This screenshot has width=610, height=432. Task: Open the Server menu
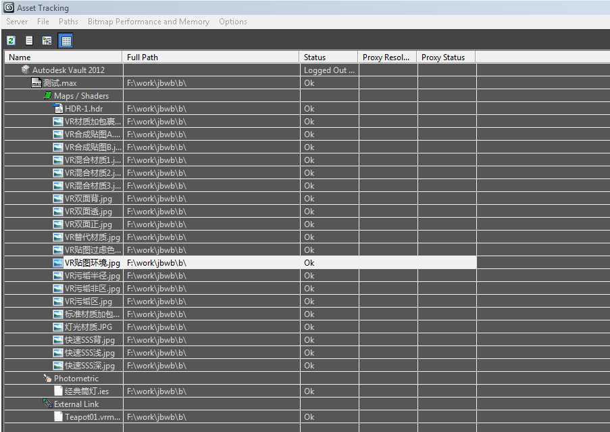pyautogui.click(x=17, y=22)
